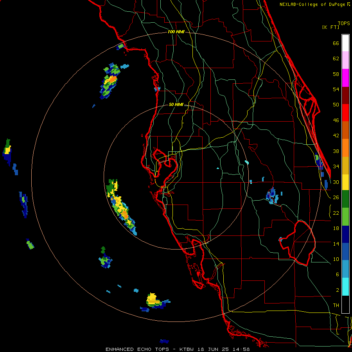Screen dimensions: 352x352
Task: Click the light pink legend swatch
Action: pos(345,60)
